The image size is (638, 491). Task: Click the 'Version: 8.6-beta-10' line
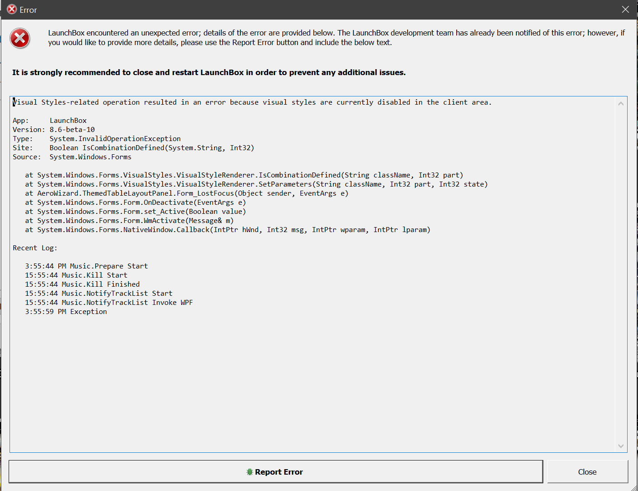click(x=54, y=130)
